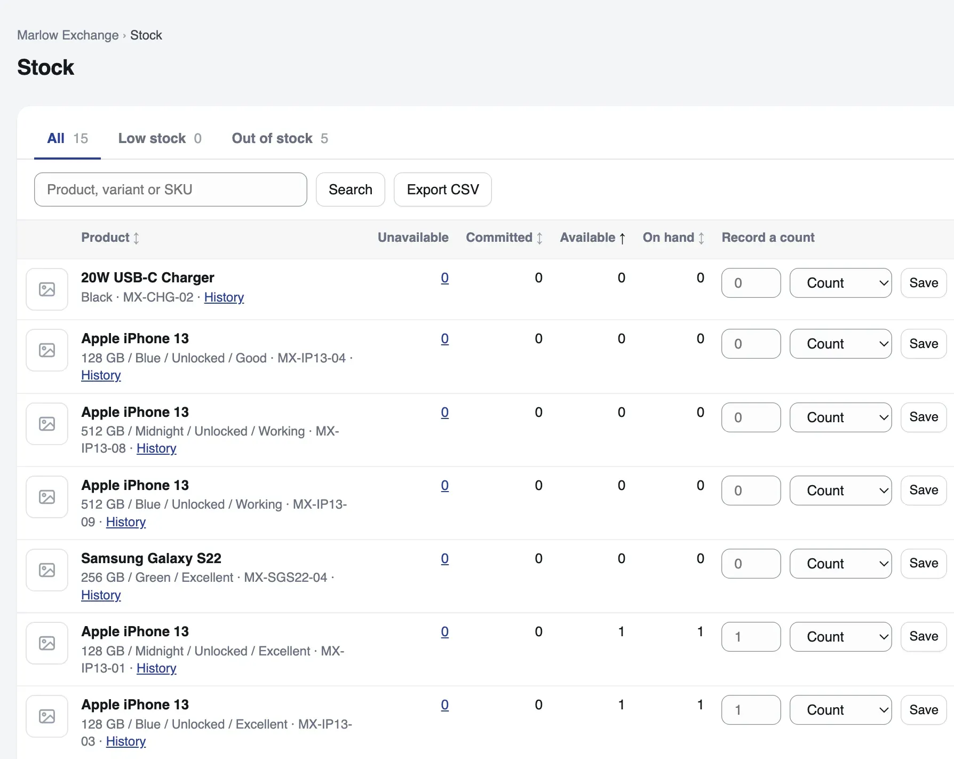
Task: Save count for 20W USB-C Charger
Action: pyautogui.click(x=924, y=283)
